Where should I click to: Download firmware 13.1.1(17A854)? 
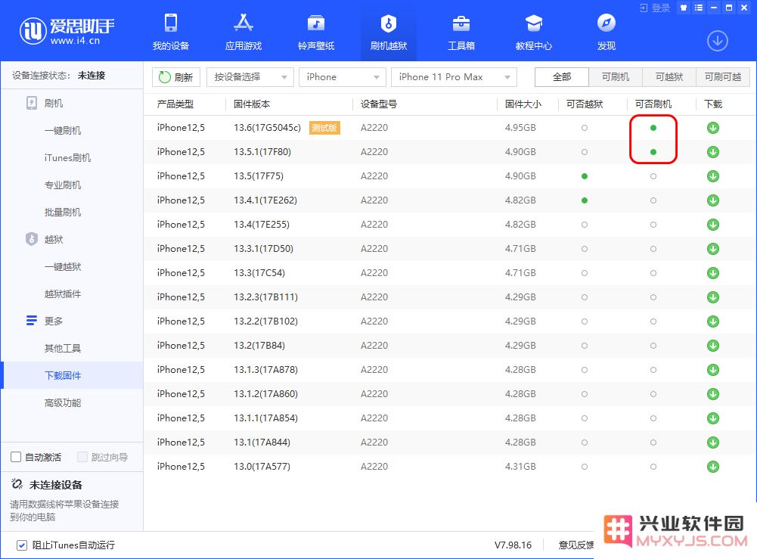(713, 418)
